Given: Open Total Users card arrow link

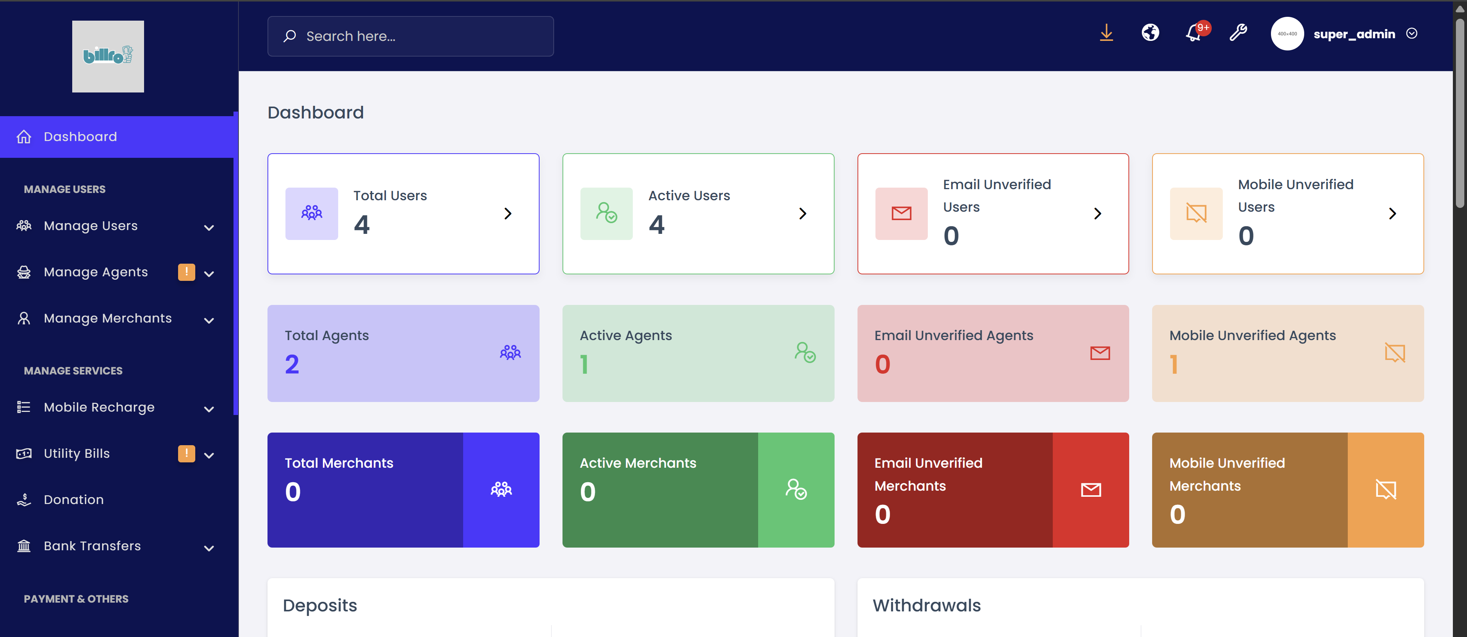Looking at the screenshot, I should [x=507, y=214].
